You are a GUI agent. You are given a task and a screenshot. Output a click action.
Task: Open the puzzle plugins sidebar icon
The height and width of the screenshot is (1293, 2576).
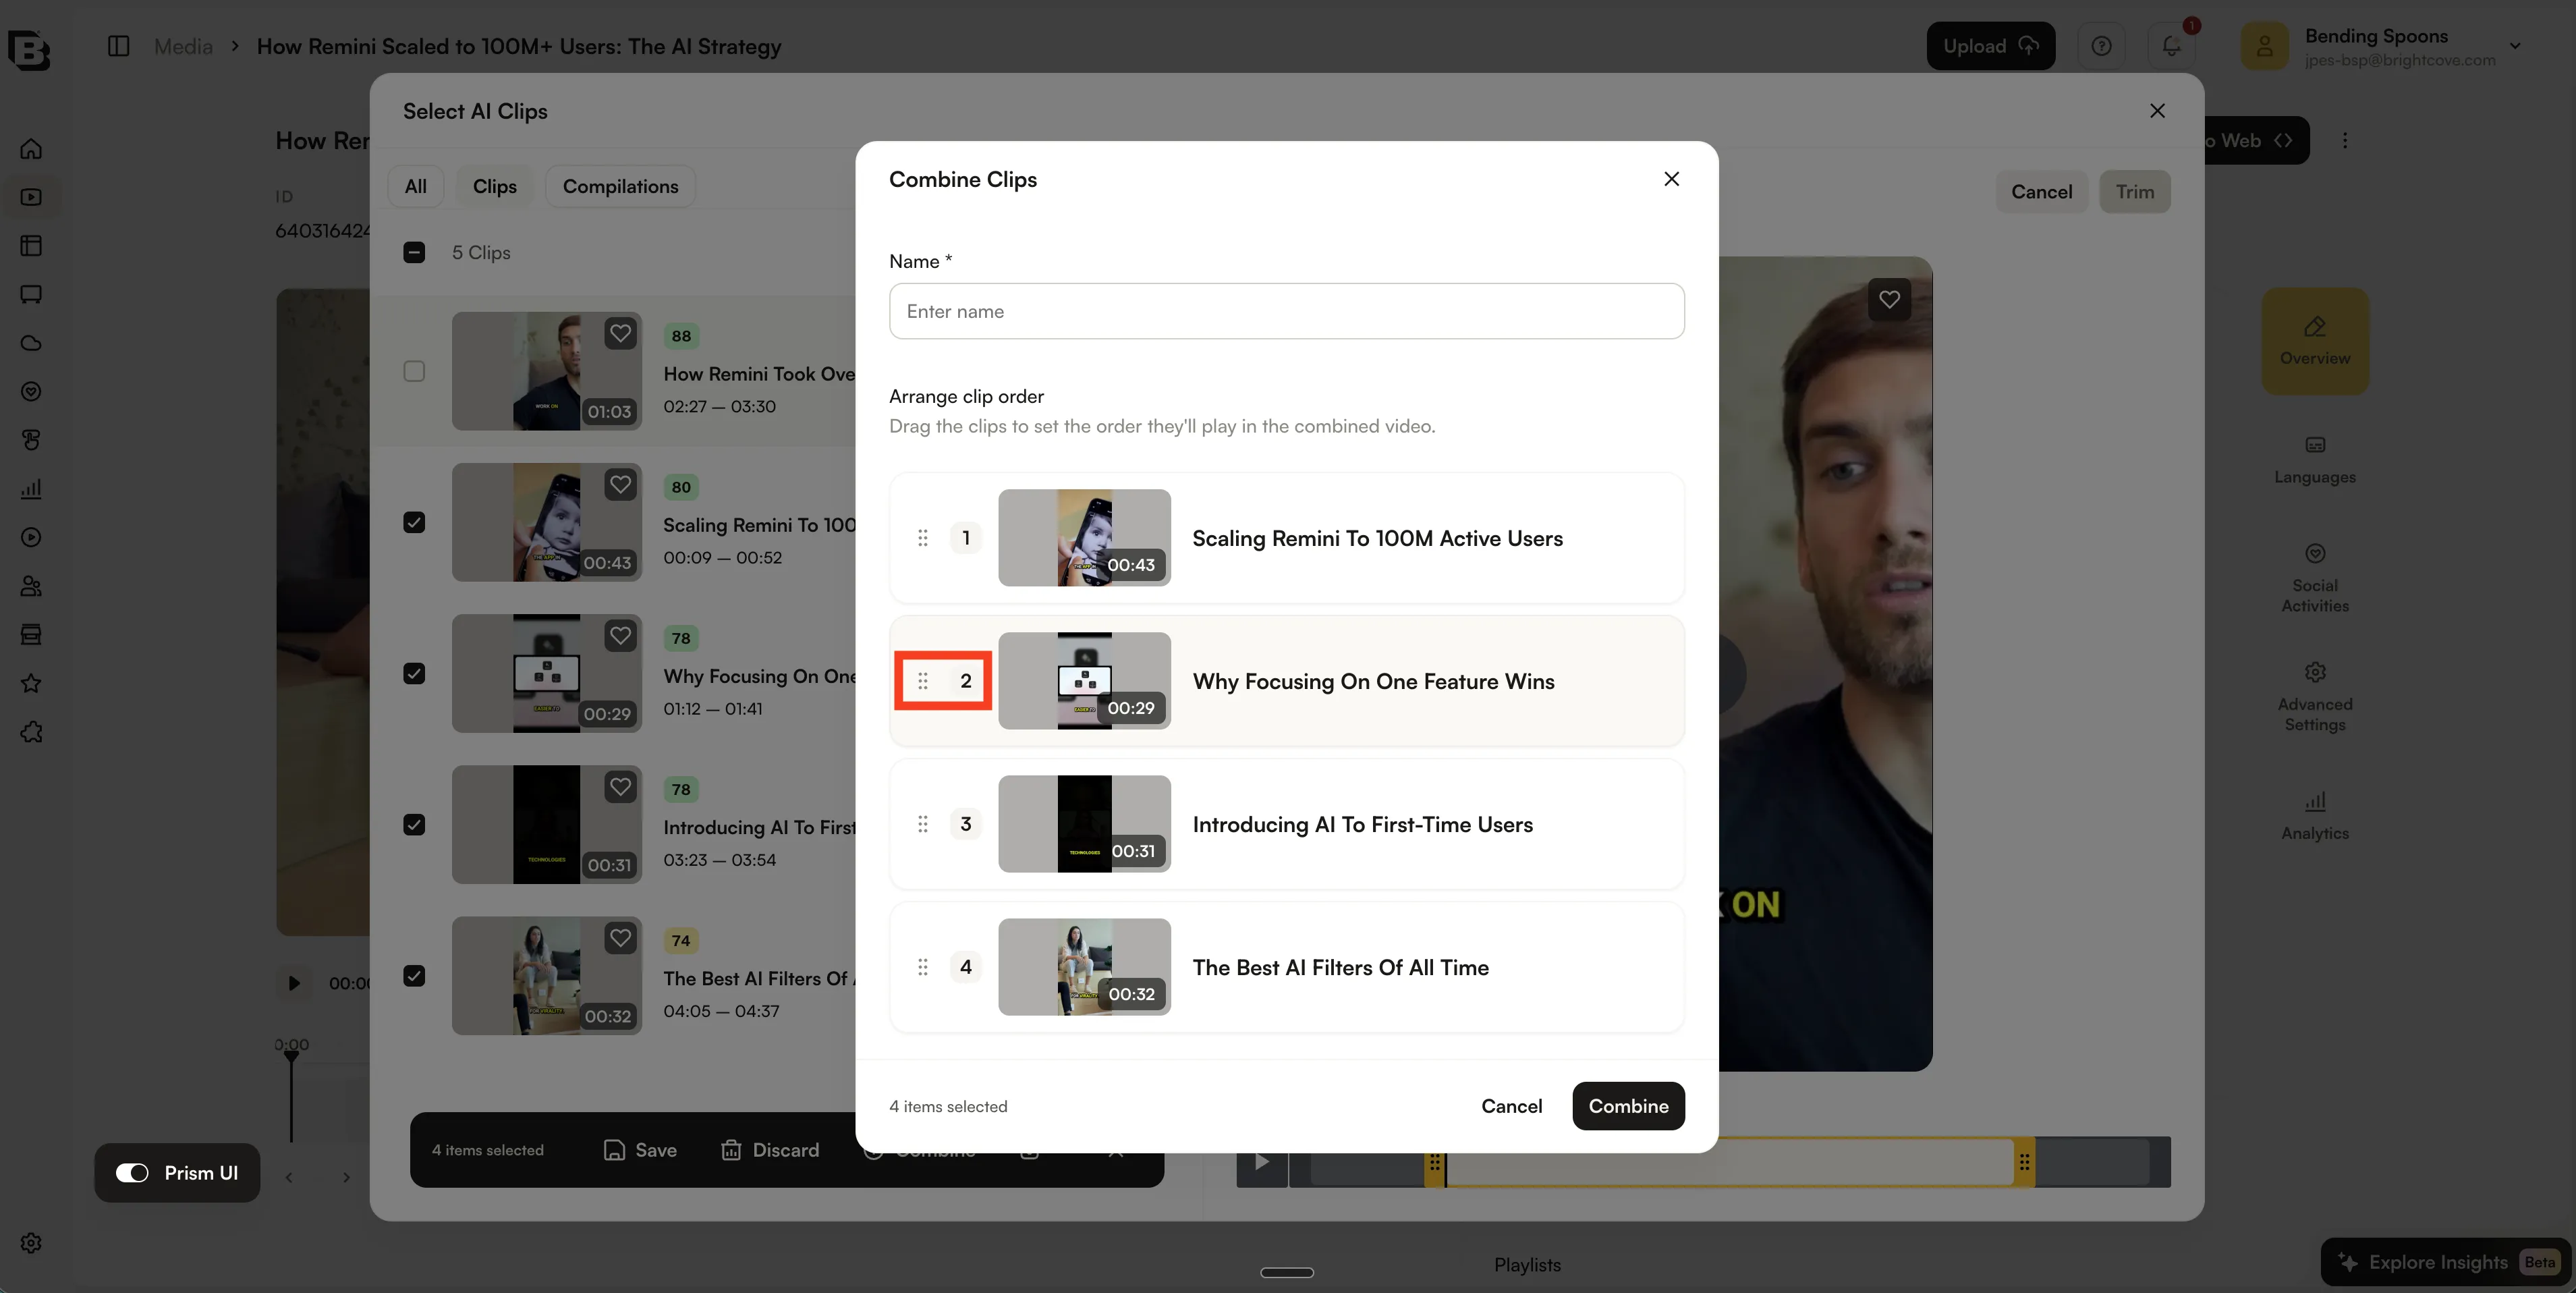coord(31,732)
